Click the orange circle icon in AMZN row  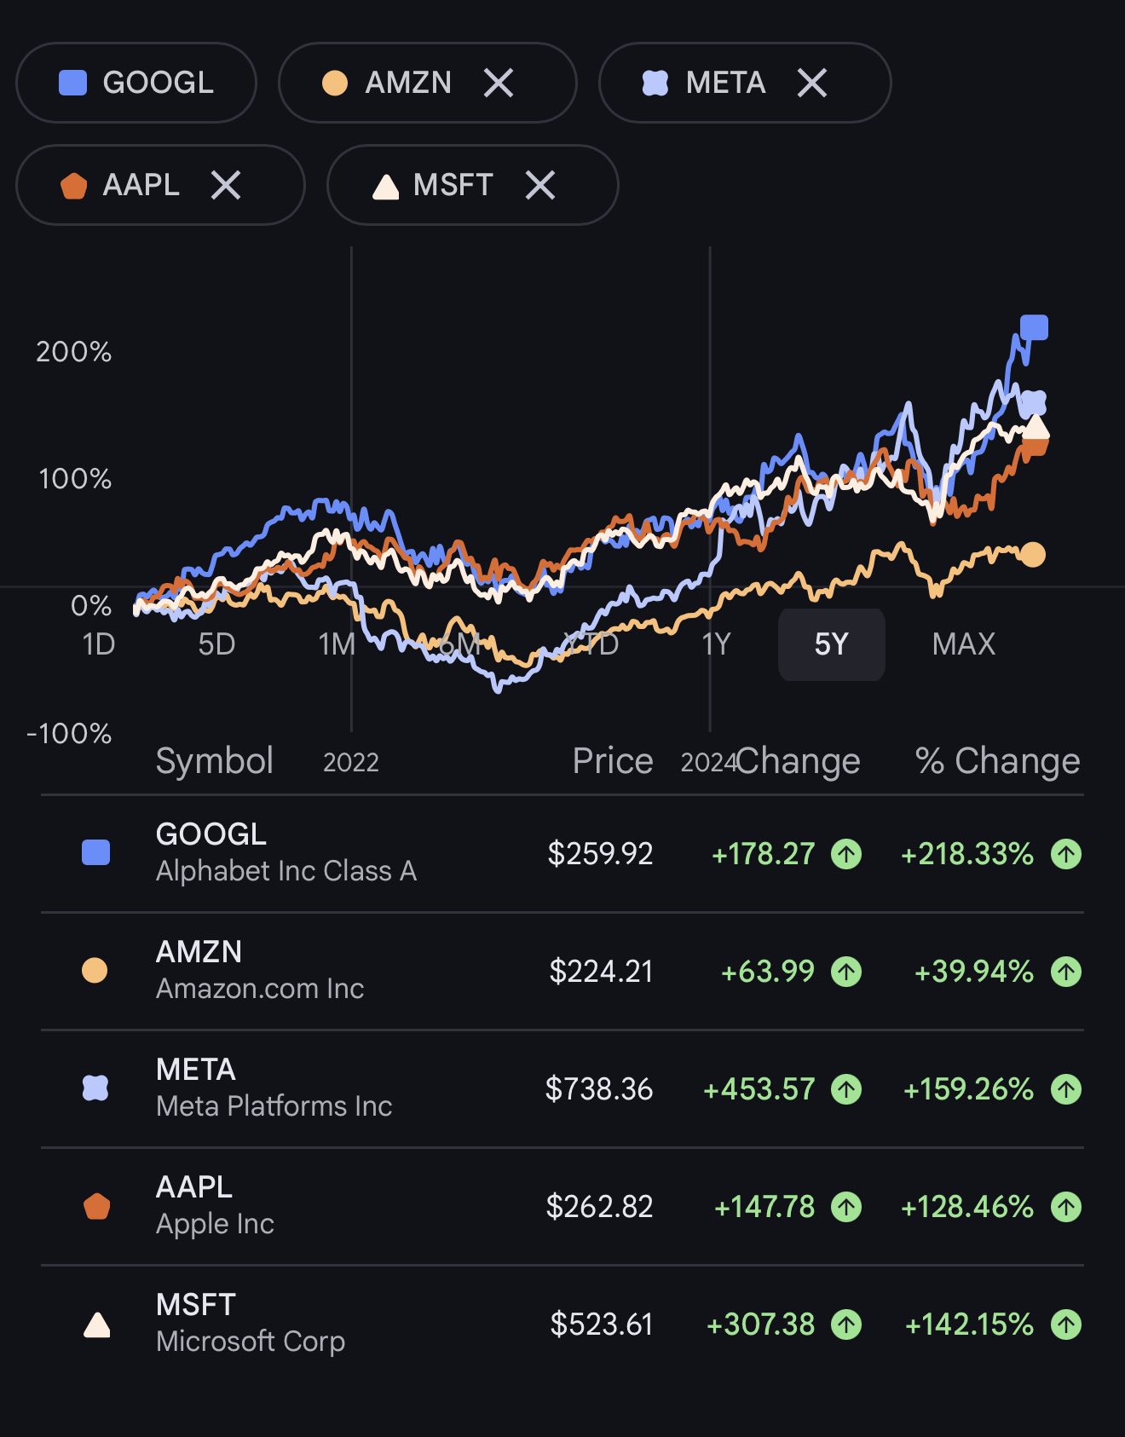coord(95,971)
